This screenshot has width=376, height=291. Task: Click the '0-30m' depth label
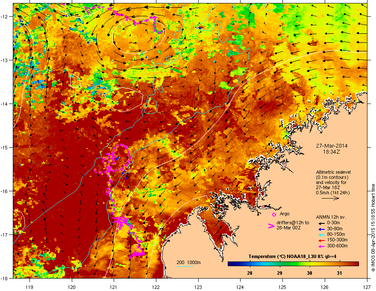tap(333, 223)
